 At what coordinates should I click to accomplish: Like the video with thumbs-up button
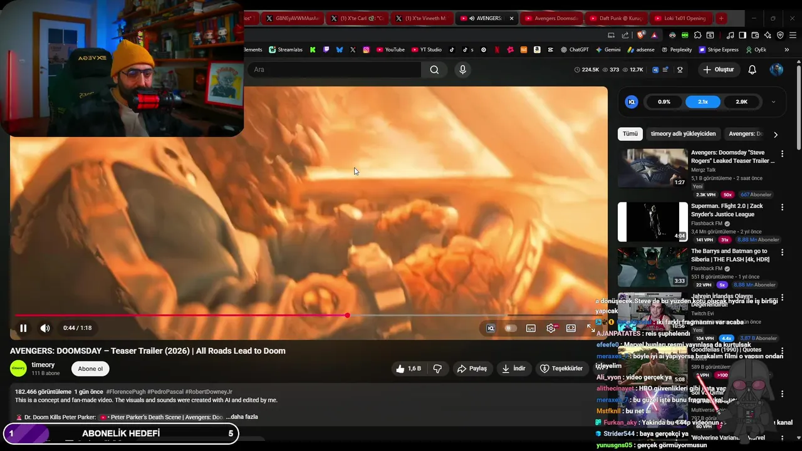[409, 369]
